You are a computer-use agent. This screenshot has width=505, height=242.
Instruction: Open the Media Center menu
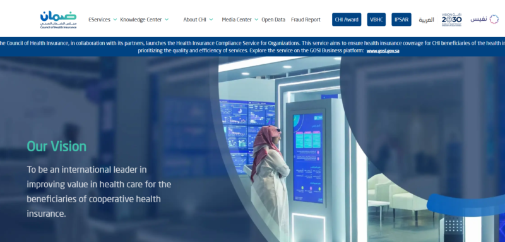[x=236, y=20]
